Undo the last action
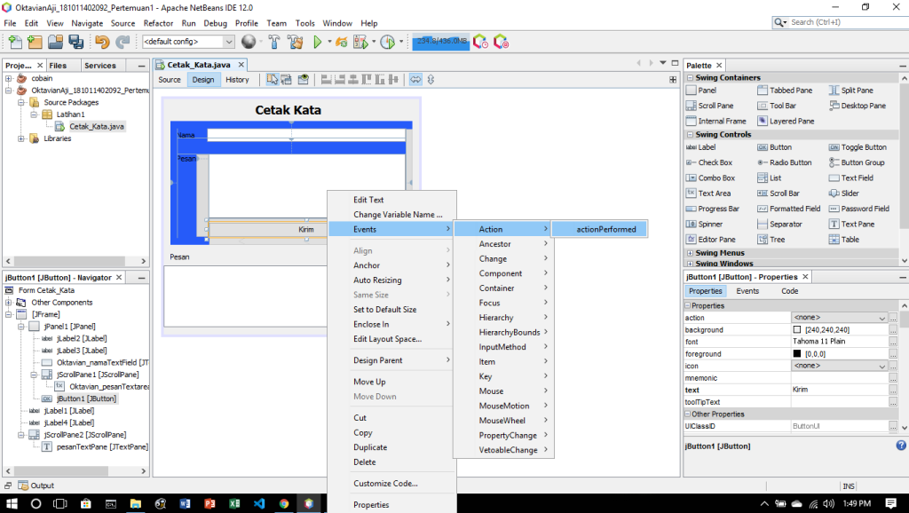This screenshot has height=513, width=909. tap(102, 42)
